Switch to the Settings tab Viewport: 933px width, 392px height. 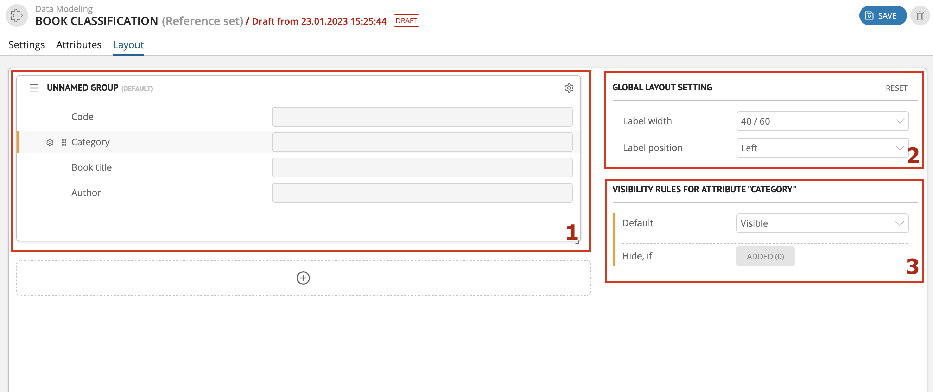point(26,45)
